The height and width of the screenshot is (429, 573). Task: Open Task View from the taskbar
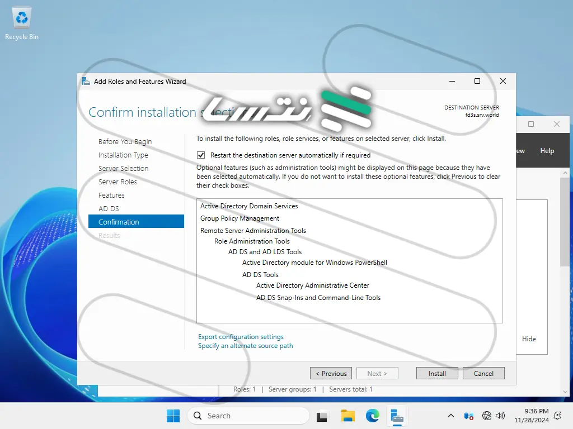[322, 416]
